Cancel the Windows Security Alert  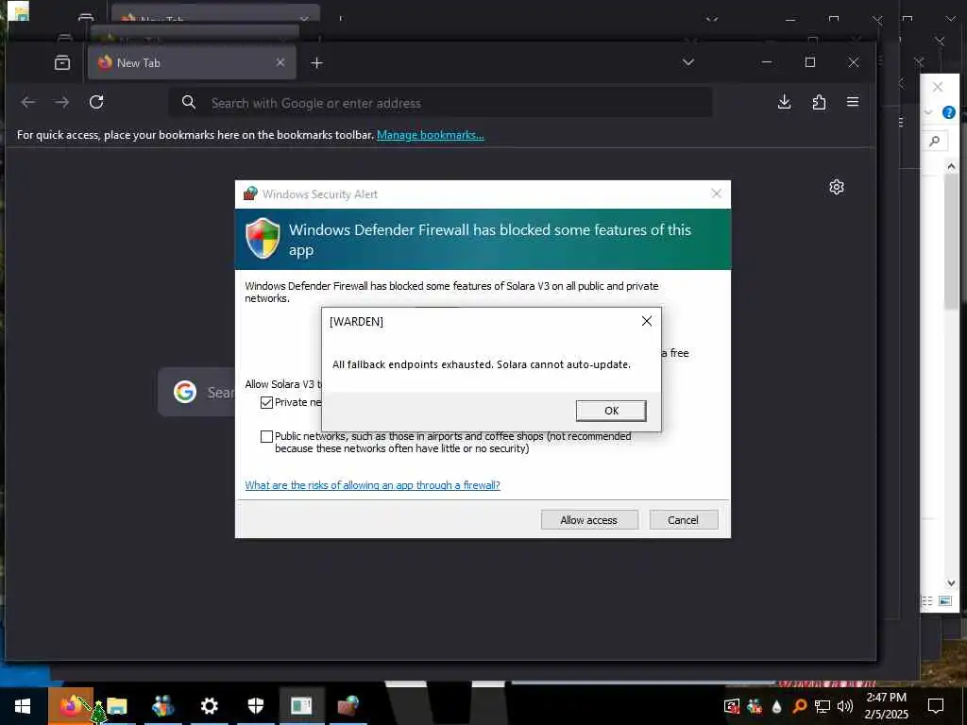point(684,520)
